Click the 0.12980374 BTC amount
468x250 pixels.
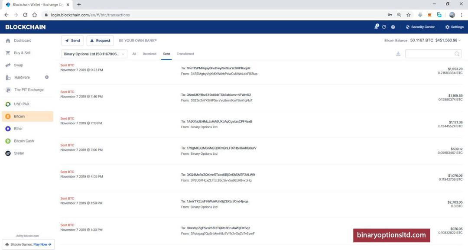pyautogui.click(x=450, y=100)
